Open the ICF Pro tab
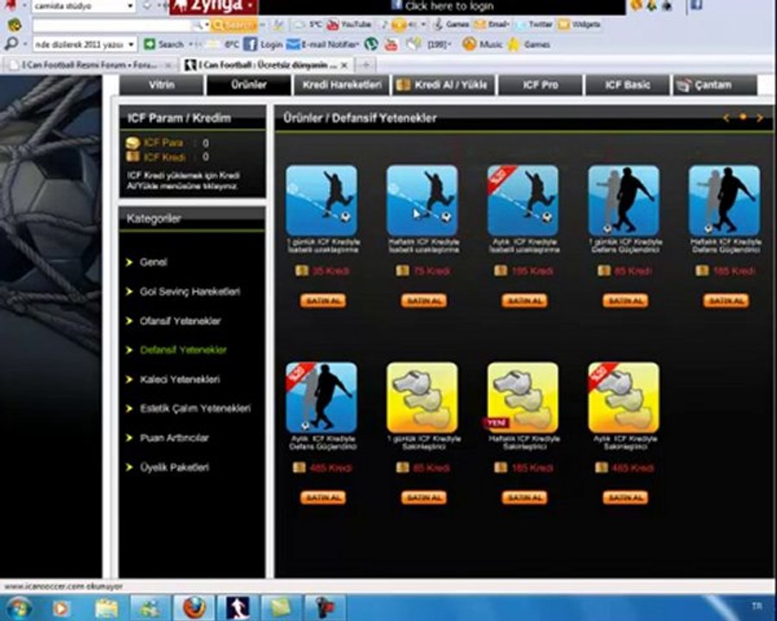Viewport: 777px width, 621px height. (x=540, y=85)
